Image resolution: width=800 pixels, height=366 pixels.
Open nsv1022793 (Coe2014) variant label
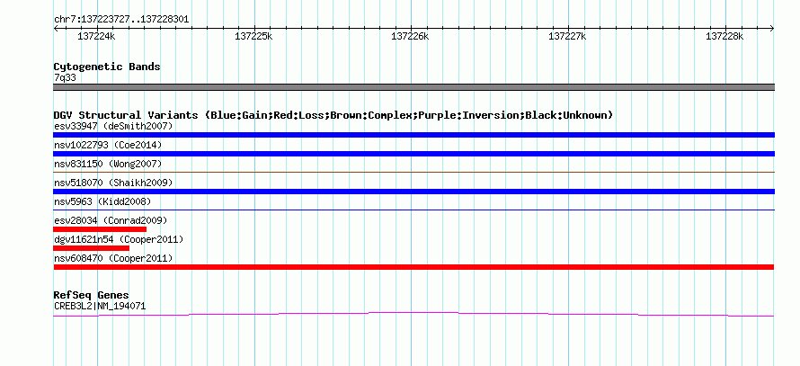(108, 145)
